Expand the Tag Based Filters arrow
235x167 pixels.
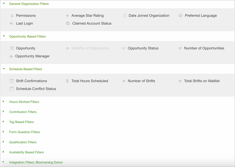(x=3, y=122)
